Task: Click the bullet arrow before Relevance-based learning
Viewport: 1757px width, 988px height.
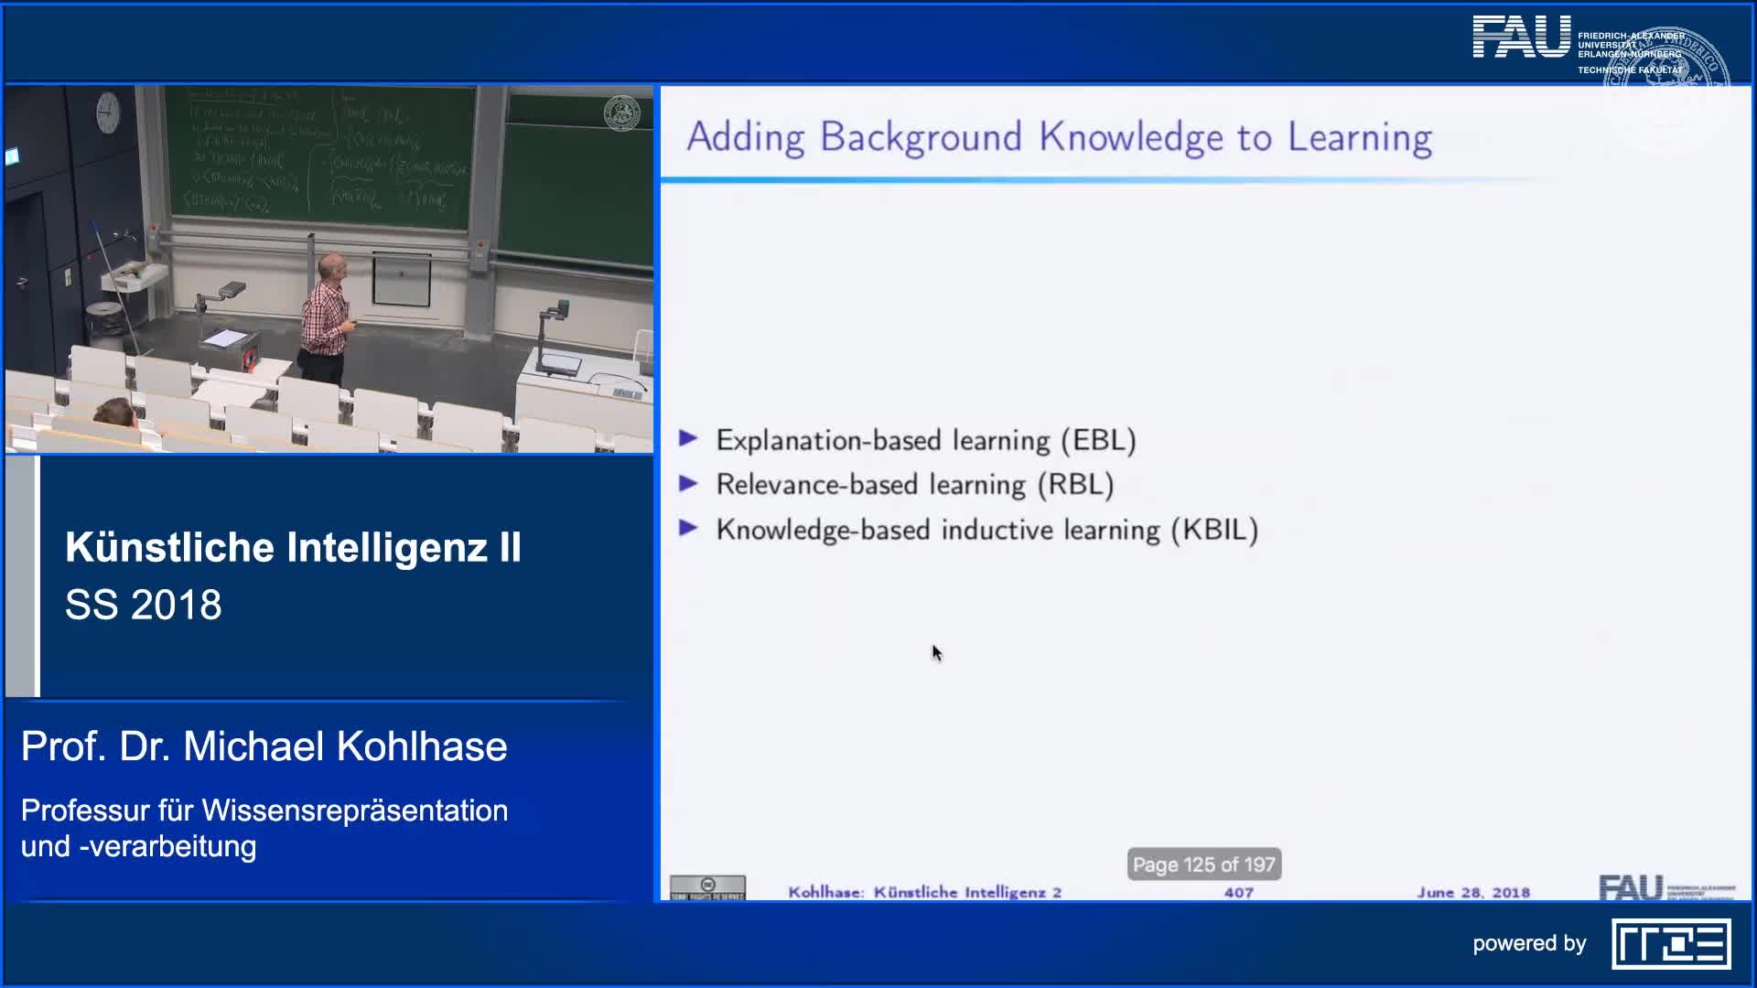Action: pyautogui.click(x=688, y=483)
